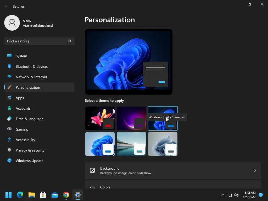The image size is (268, 201).
Task: Click the search magnifier icon
Action: pyautogui.click(x=69, y=41)
